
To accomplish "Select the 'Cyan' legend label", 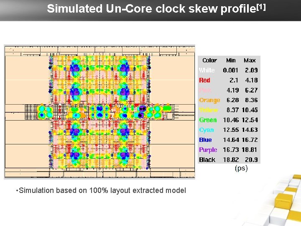I will (207, 130).
